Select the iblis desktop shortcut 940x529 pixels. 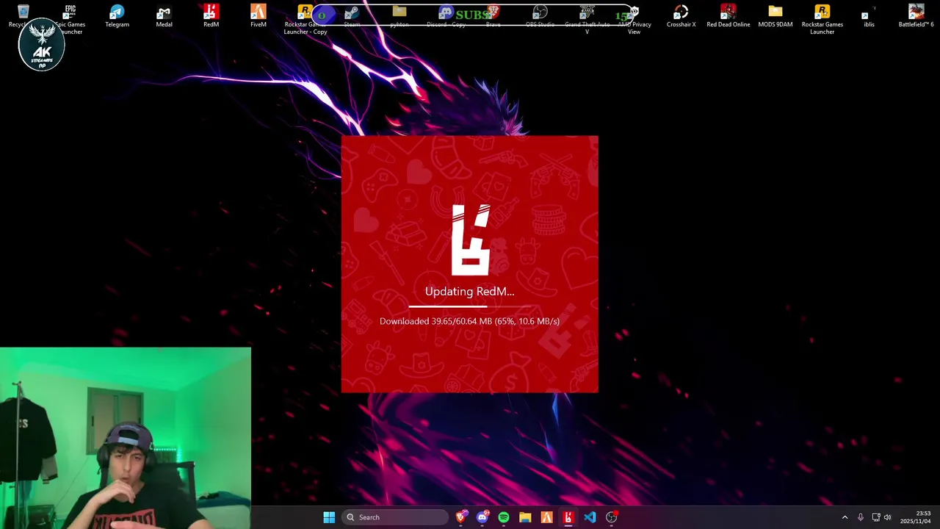(x=869, y=16)
